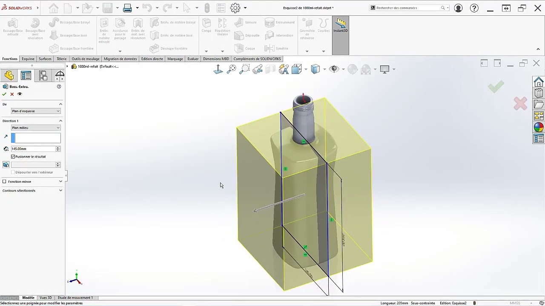The height and width of the screenshot is (306, 545).
Task: Open the ConfigurationManager tab
Action: pyautogui.click(x=43, y=76)
